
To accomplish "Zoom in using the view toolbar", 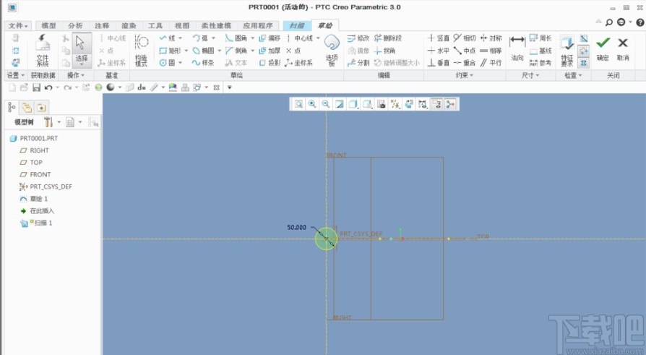I will 312,104.
